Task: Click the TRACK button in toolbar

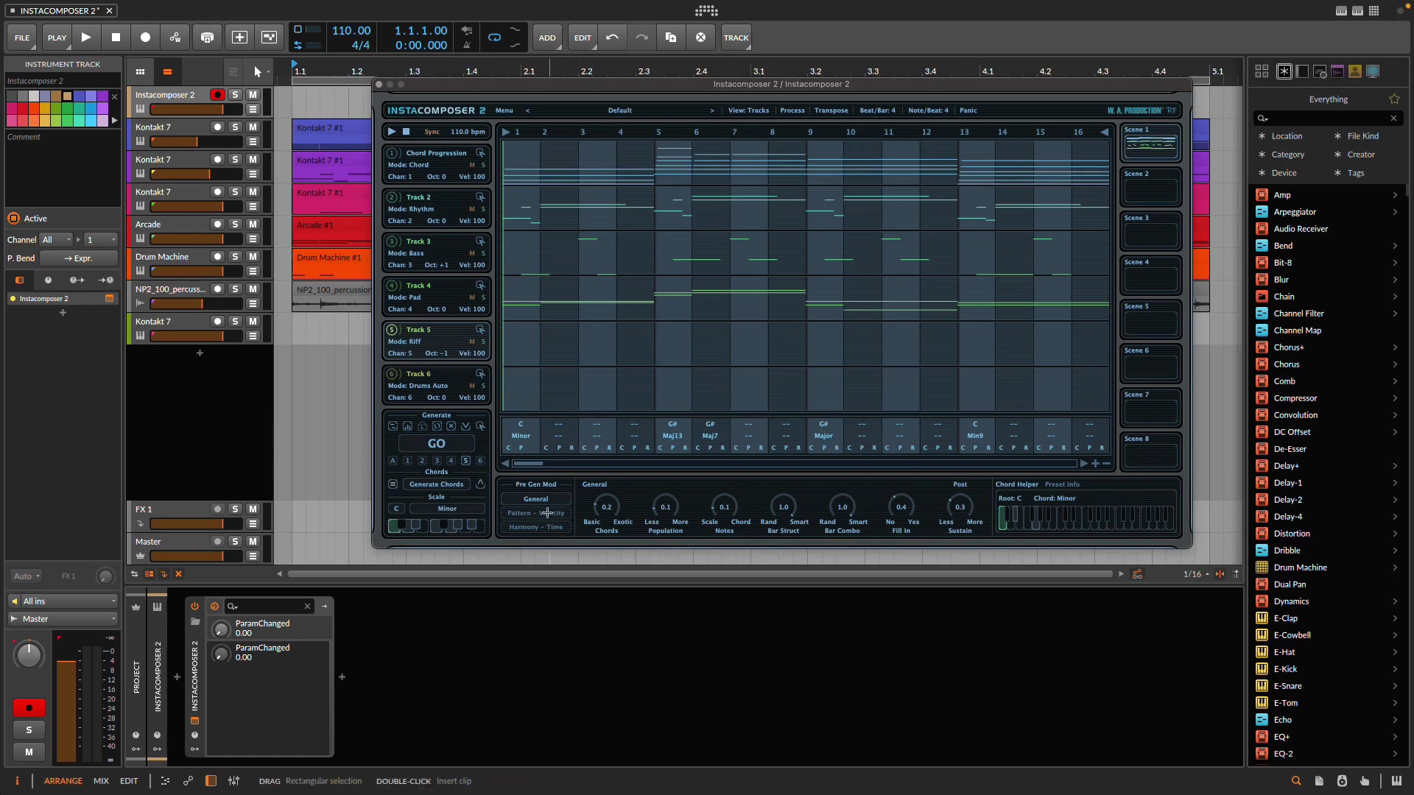Action: (x=736, y=38)
